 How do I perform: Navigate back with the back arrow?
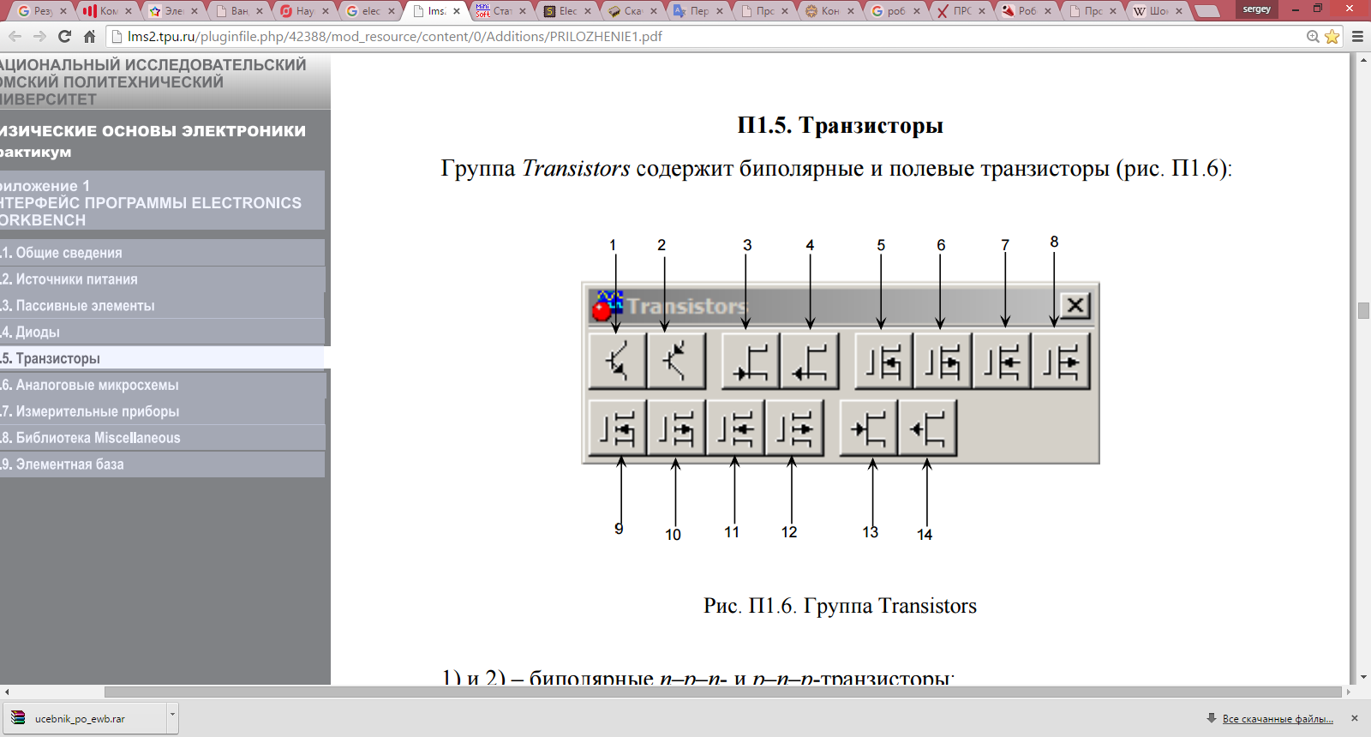click(x=15, y=37)
